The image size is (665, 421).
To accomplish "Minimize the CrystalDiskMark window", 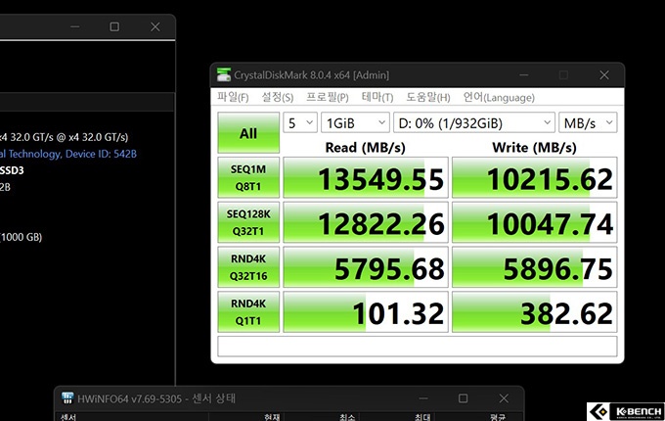I will click(x=524, y=75).
